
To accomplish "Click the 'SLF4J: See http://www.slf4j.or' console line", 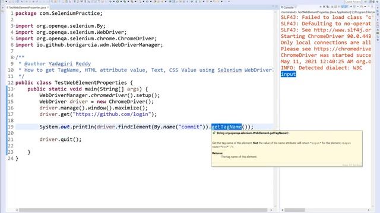I will (326, 30).
